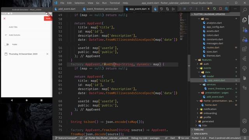Open analytics.dart in explorer
249x140 pixels.
tap(214, 23)
